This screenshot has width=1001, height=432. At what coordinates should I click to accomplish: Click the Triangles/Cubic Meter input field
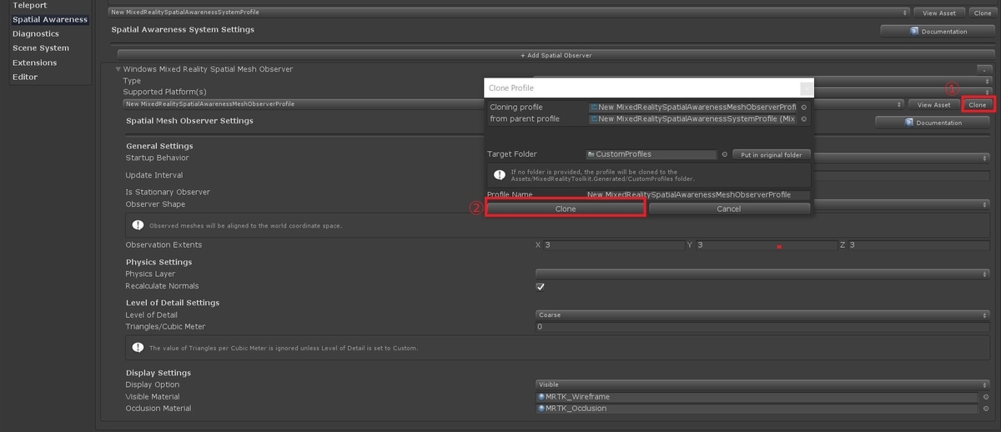pos(762,327)
